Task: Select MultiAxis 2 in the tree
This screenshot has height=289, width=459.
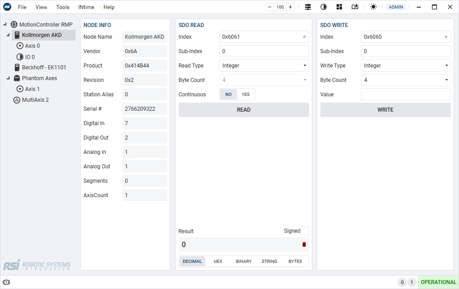Action: tap(35, 100)
